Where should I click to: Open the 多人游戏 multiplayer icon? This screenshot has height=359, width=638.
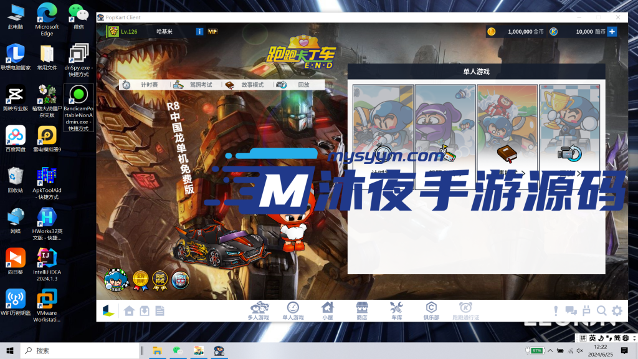[x=259, y=310]
